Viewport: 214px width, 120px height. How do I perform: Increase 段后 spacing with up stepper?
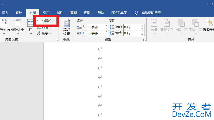142,32
